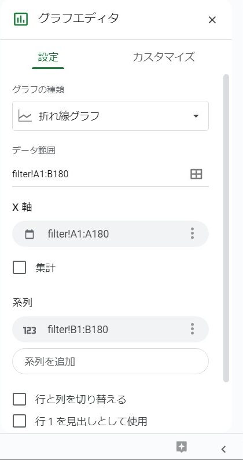Click the line chart icon in graph type
243x460 pixels.
pyautogui.click(x=25, y=116)
